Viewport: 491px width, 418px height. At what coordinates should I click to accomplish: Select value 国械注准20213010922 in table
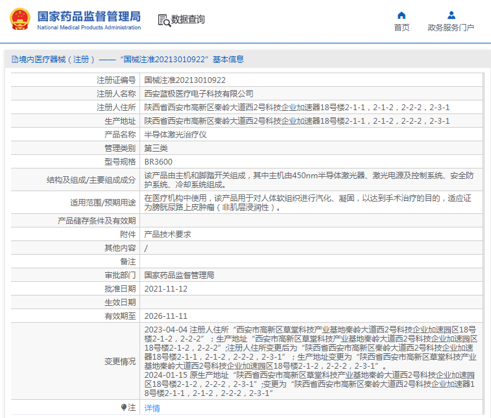click(185, 80)
